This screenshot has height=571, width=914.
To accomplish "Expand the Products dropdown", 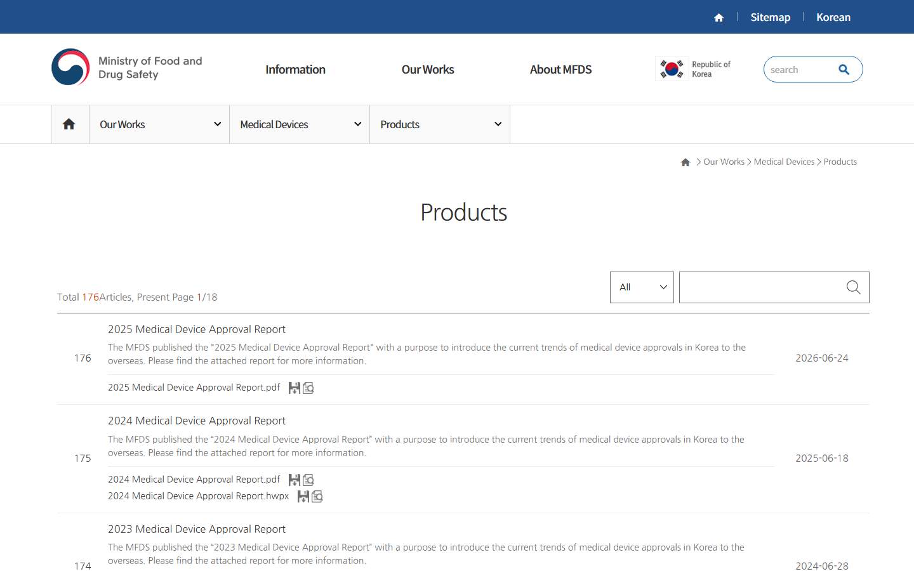I will coord(440,124).
